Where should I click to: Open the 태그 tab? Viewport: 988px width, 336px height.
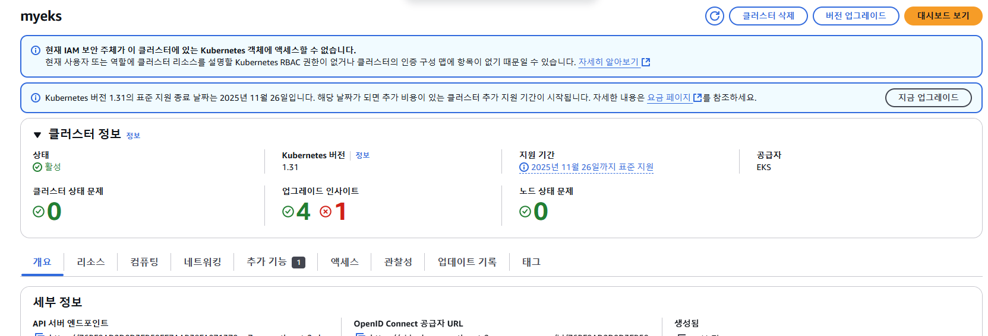(x=531, y=262)
